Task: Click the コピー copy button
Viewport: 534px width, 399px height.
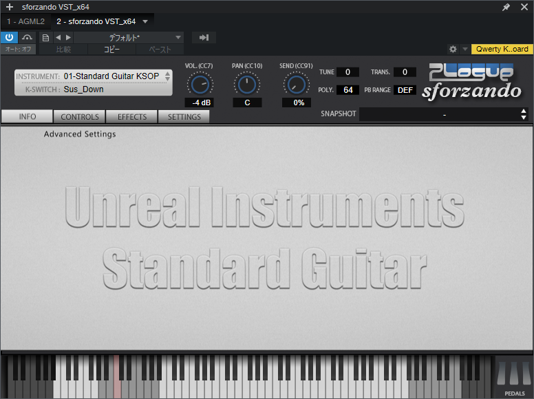Action: coord(111,50)
